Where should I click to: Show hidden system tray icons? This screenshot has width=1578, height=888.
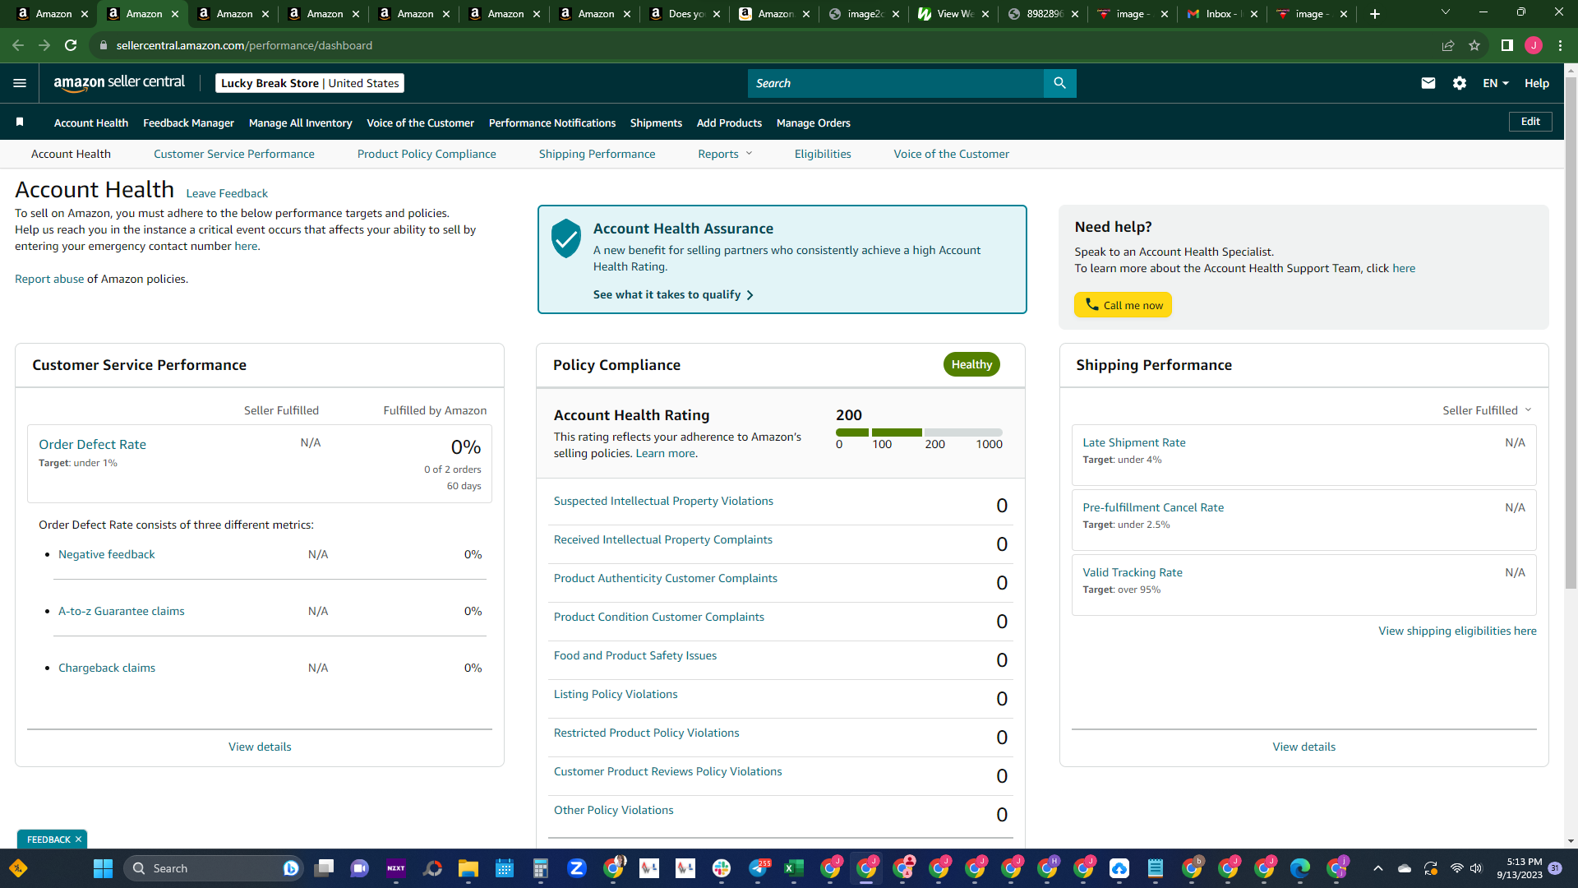[1378, 868]
